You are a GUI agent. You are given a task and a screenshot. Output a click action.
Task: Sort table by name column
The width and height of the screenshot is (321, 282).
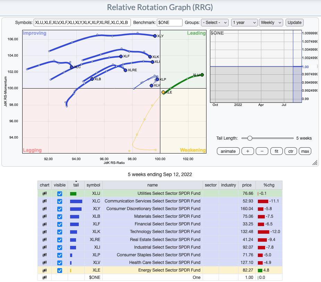coord(152,185)
